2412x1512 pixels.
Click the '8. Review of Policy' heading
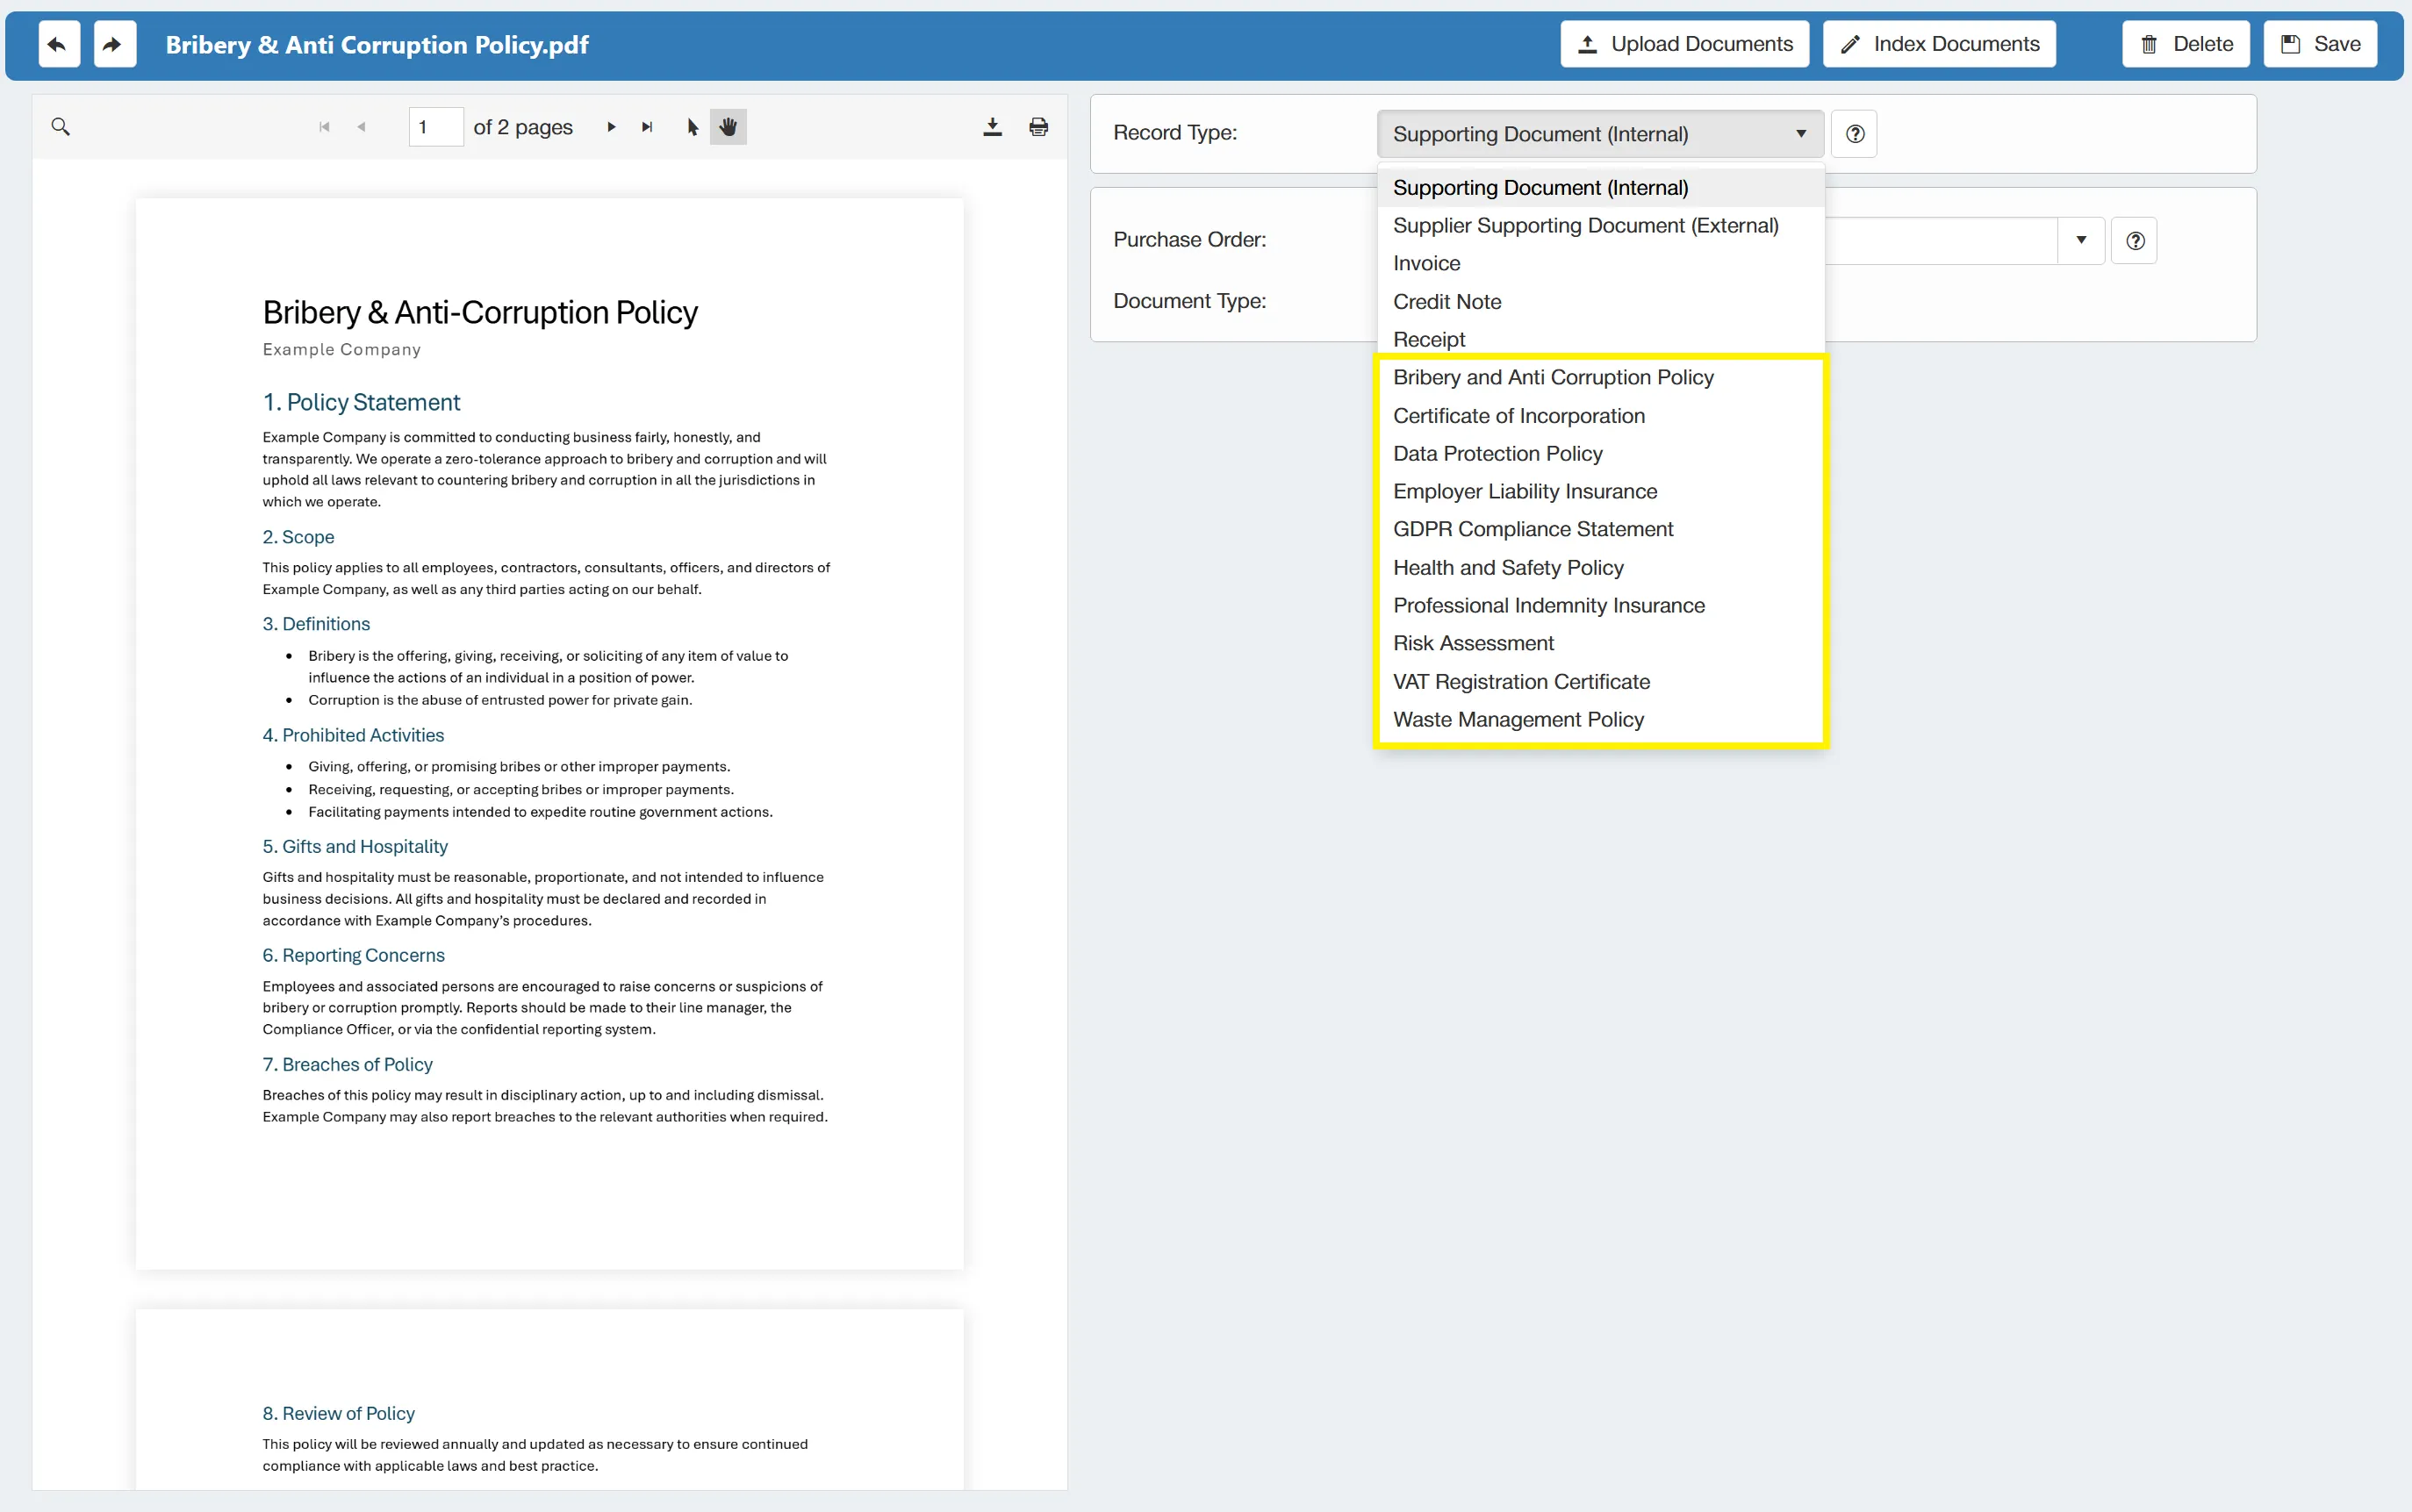[338, 1413]
